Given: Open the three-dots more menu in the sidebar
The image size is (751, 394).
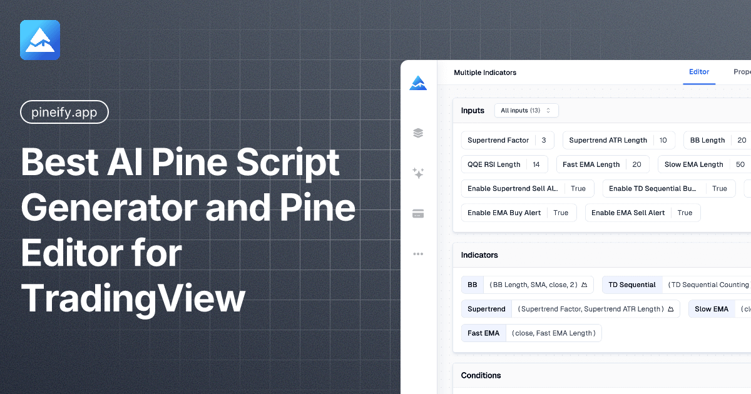Looking at the screenshot, I should click(x=418, y=254).
